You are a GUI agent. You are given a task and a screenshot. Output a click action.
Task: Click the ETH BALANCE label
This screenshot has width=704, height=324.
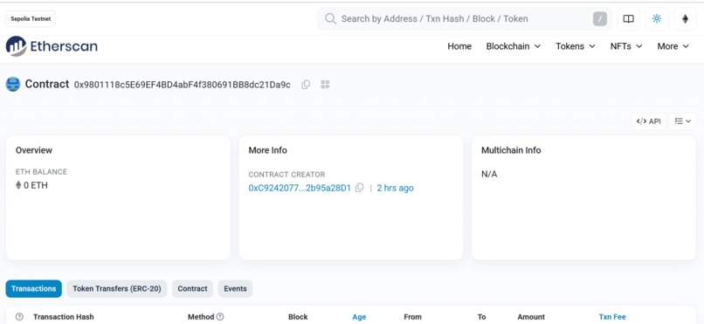[41, 172]
